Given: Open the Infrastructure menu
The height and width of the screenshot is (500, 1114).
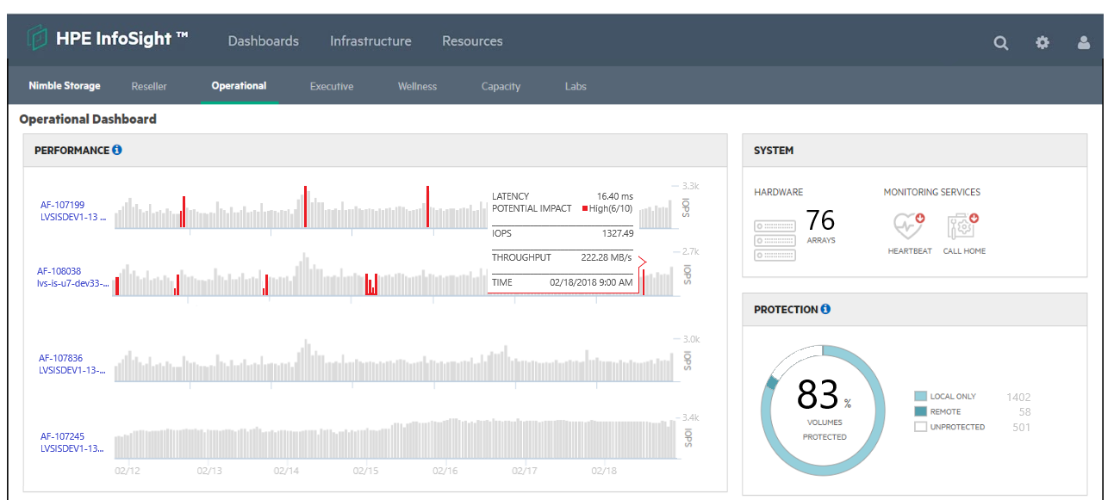Looking at the screenshot, I should (370, 40).
